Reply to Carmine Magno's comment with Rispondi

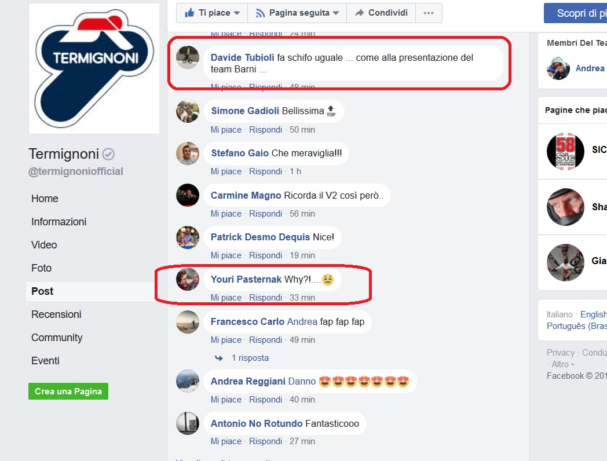[265, 214]
